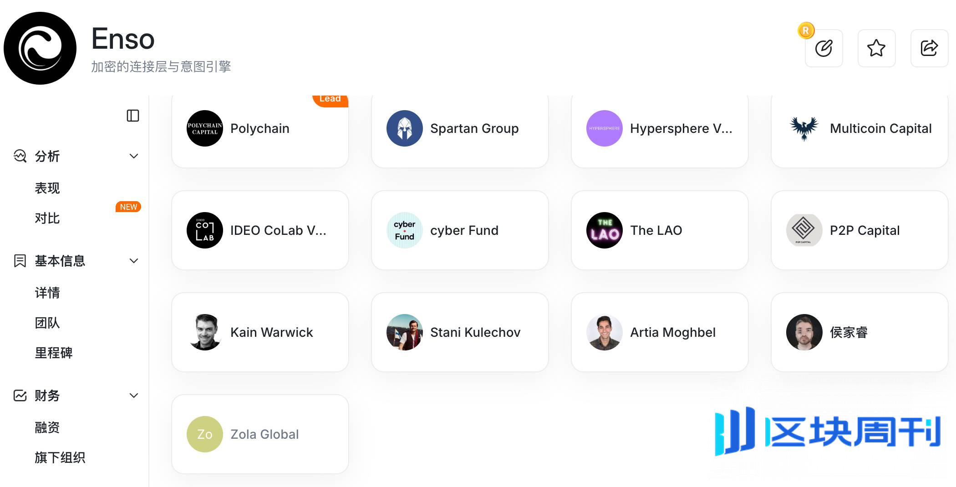Open 里程碑 in the sidebar
The image size is (956, 487).
point(54,353)
